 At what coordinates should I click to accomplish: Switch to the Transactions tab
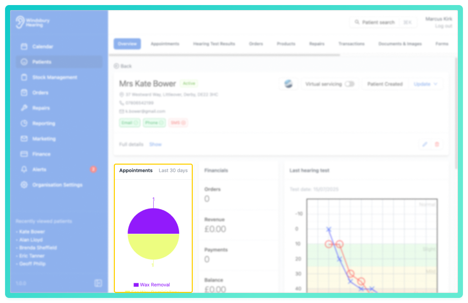(352, 44)
